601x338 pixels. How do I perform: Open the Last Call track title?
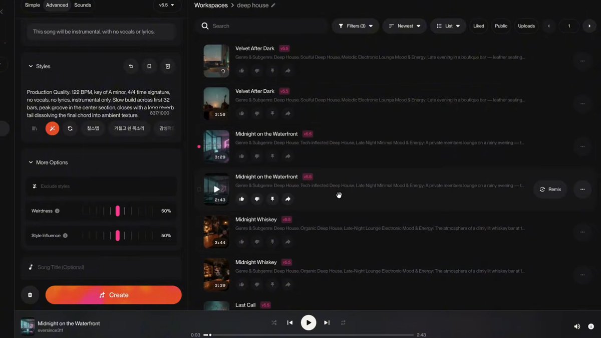click(245, 305)
